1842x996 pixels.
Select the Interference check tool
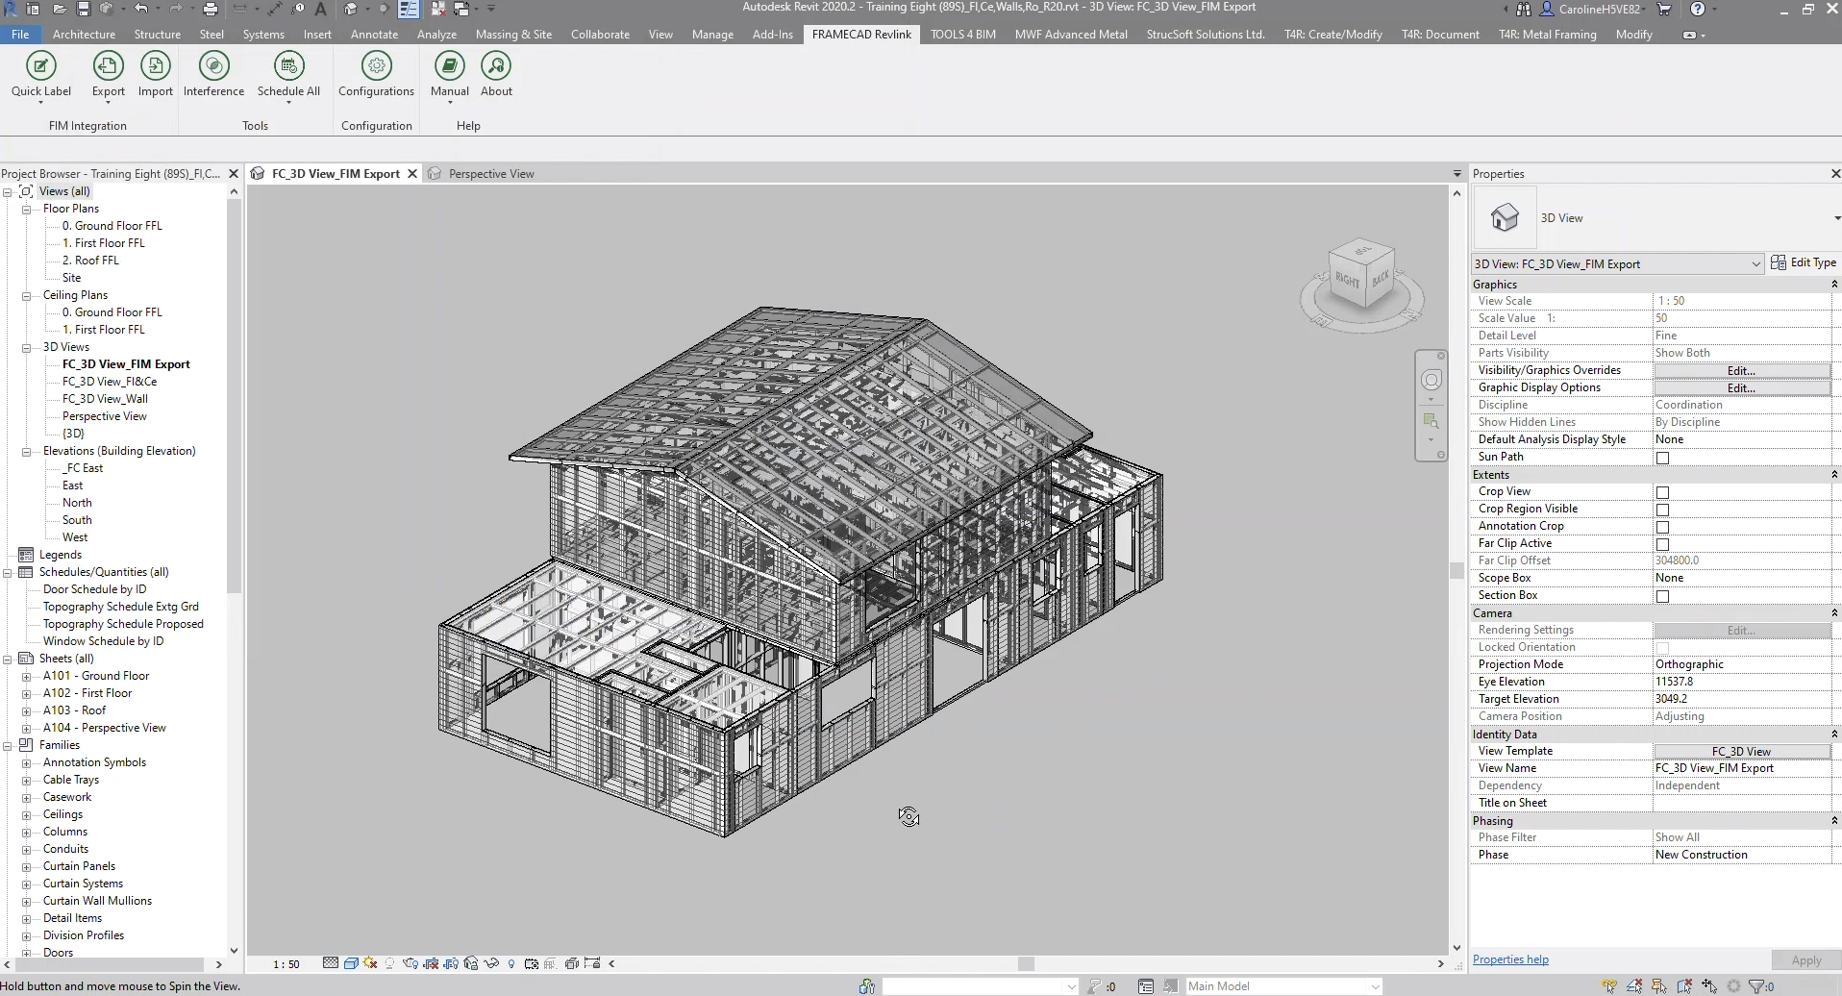213,75
